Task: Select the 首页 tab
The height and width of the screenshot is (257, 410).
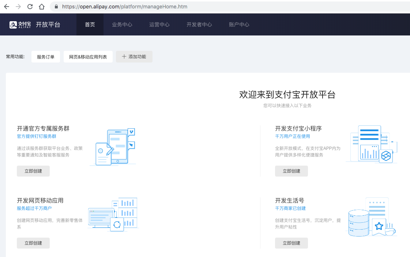Action: tap(90, 24)
